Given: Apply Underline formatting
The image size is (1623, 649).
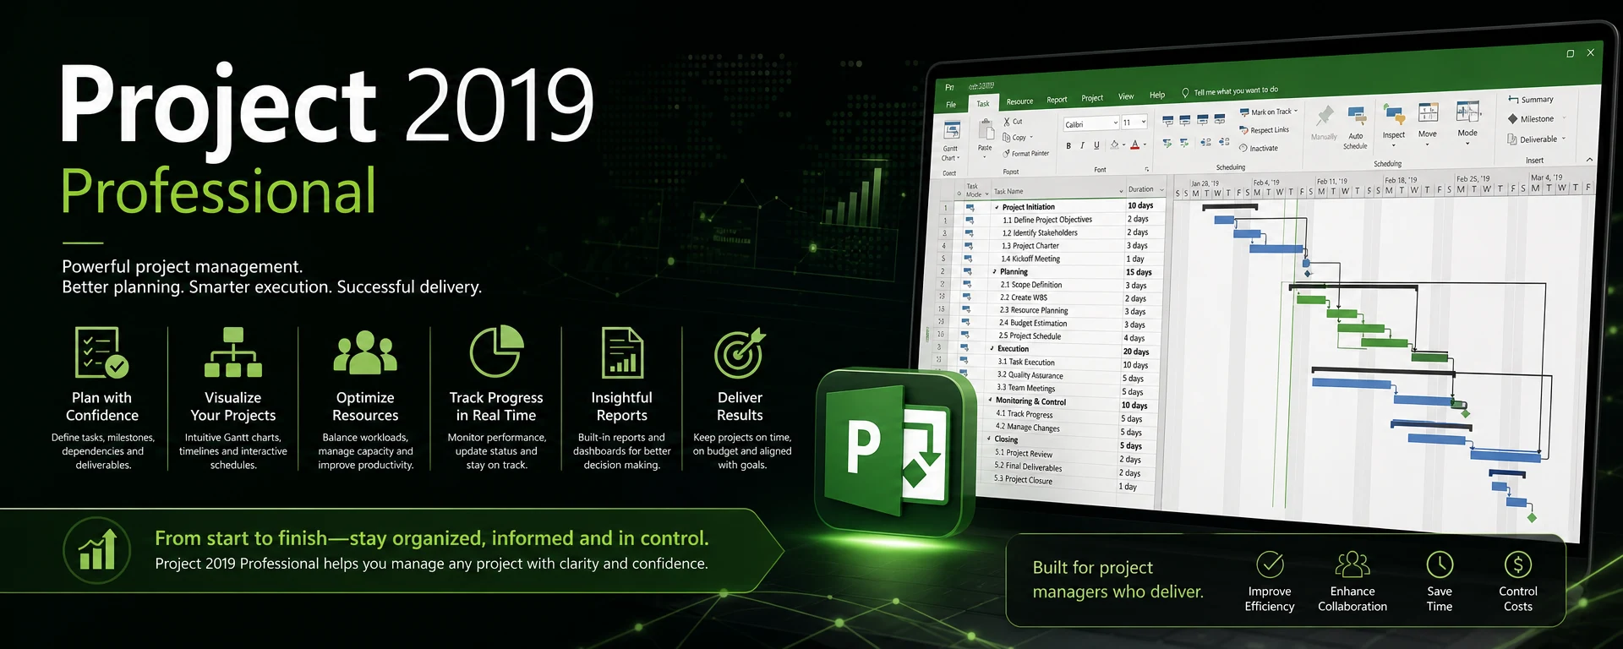Looking at the screenshot, I should pos(1096,145).
